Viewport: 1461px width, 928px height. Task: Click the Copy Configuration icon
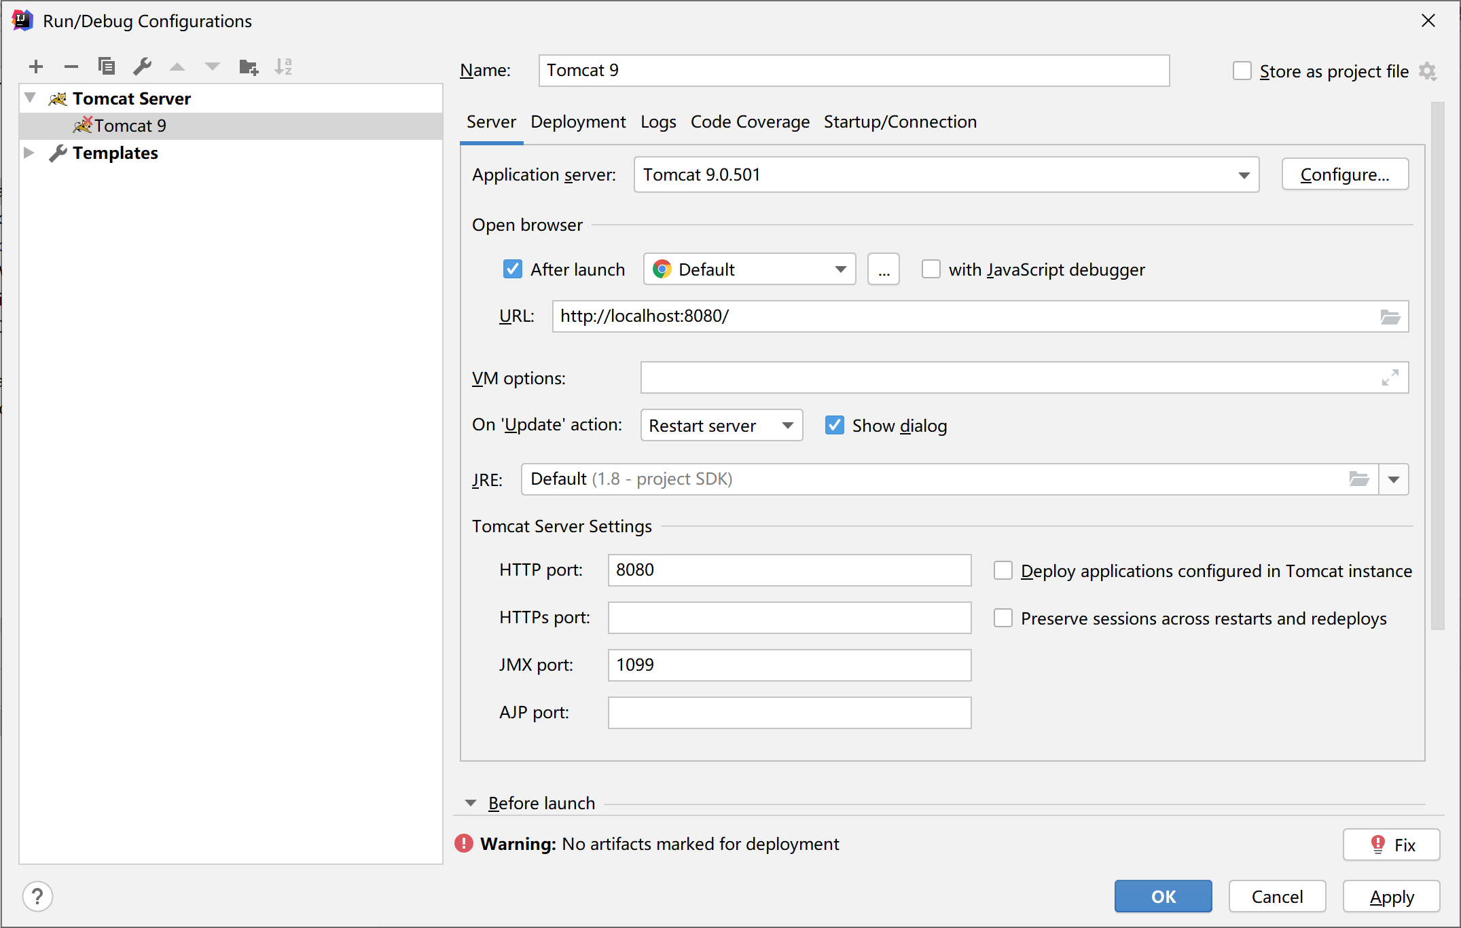(x=107, y=67)
